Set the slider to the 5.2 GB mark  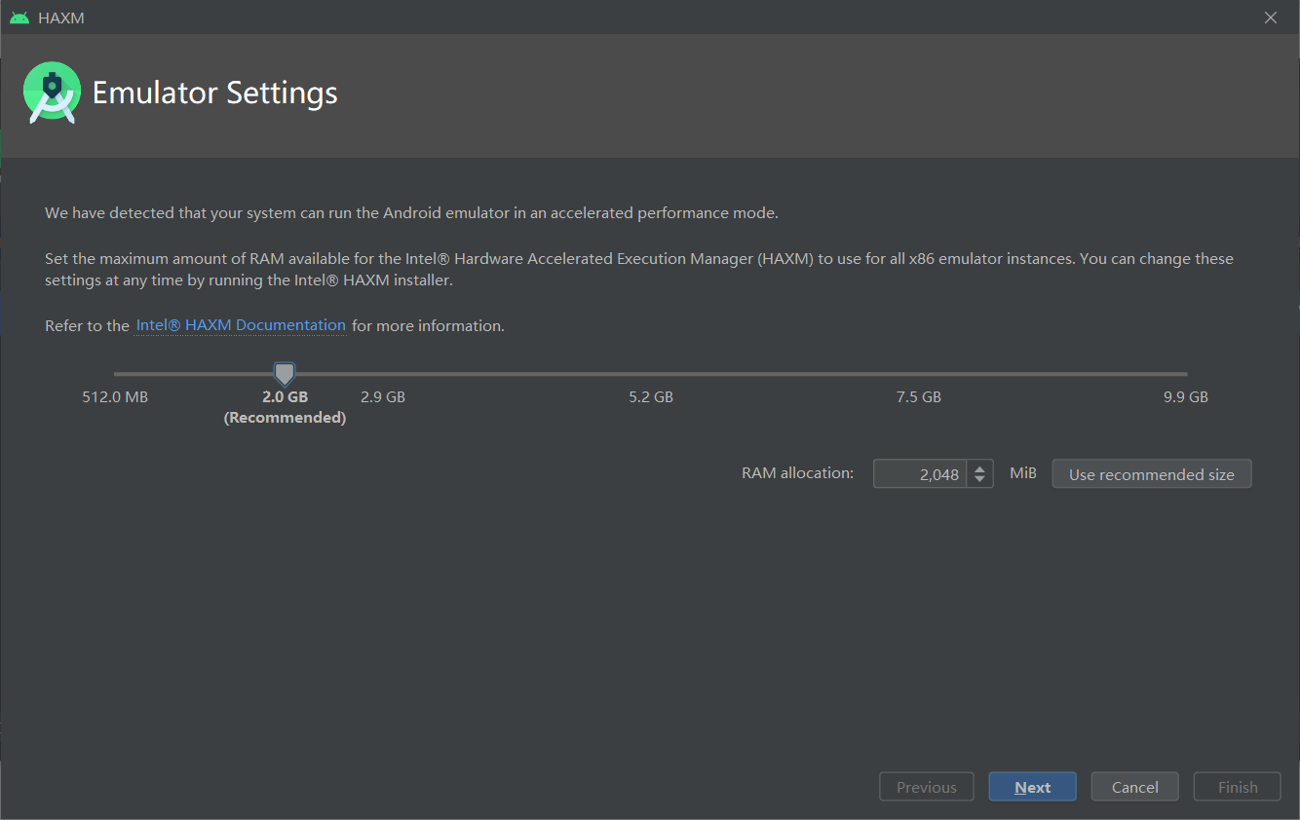(x=651, y=374)
